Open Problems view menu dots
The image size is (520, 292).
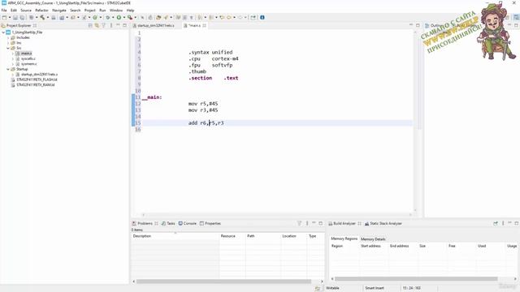pos(307,224)
